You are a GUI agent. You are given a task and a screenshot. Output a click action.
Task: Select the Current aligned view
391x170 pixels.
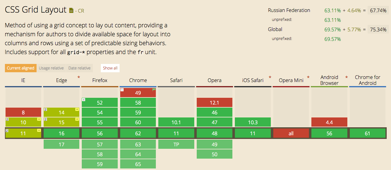21,68
